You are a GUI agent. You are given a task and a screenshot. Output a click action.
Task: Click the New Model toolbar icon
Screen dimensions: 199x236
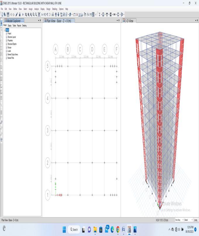click(x=2, y=14)
